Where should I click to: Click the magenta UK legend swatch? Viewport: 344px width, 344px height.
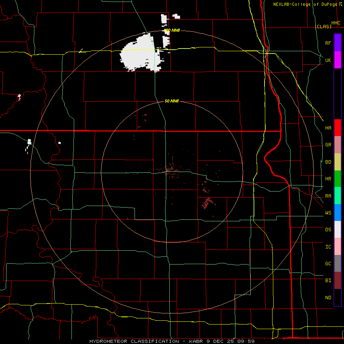[338, 60]
